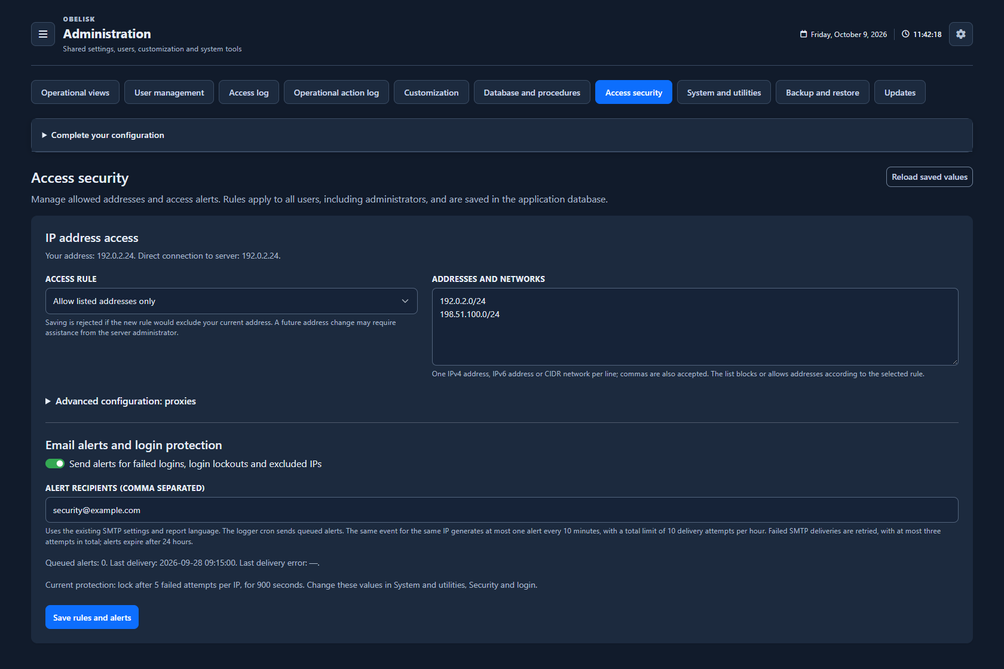
Task: Go to the Access log tab
Action: (249, 92)
